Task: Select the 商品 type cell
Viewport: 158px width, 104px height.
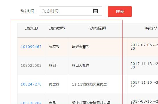Action: coord(52,103)
